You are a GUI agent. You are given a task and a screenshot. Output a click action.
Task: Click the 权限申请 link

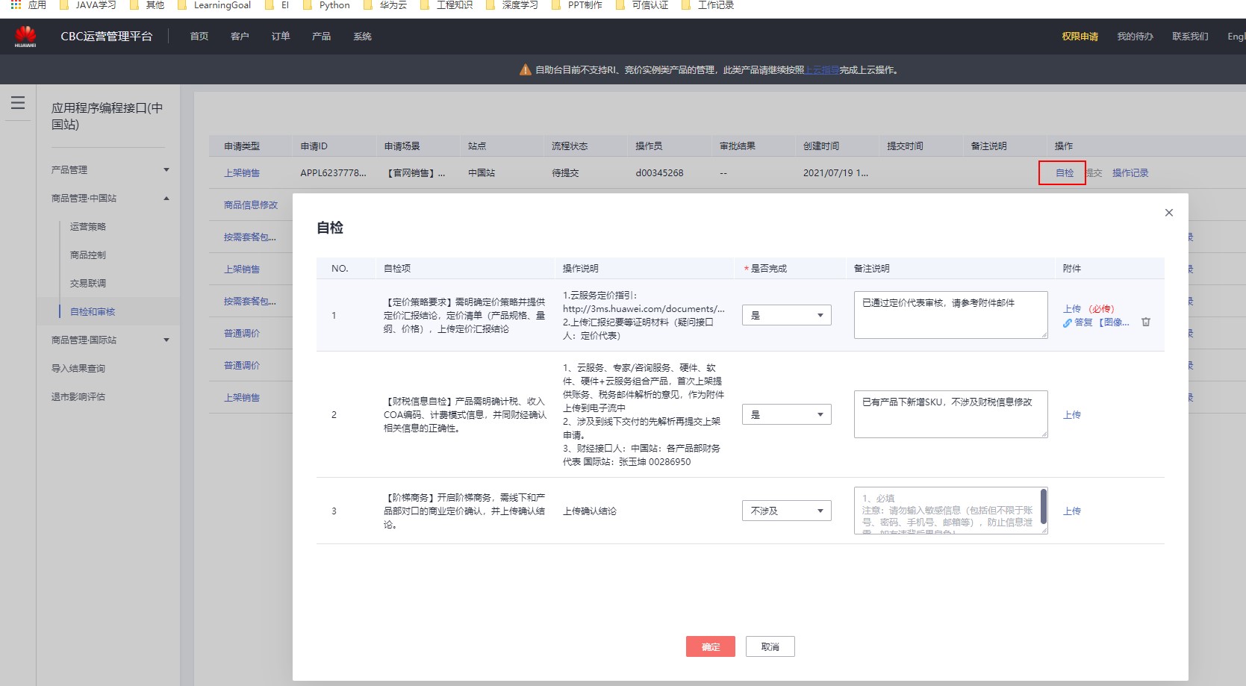[1080, 37]
